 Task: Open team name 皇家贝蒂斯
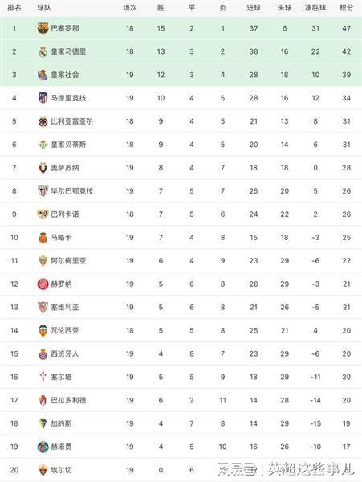tap(68, 145)
